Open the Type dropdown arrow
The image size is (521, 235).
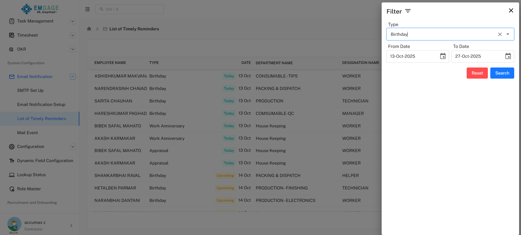tap(508, 34)
